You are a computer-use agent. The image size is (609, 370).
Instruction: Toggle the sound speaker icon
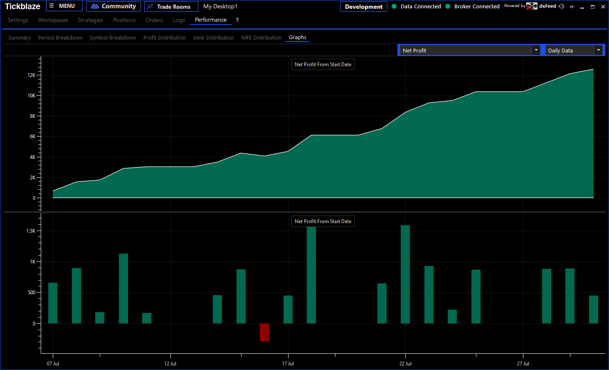click(x=562, y=6)
